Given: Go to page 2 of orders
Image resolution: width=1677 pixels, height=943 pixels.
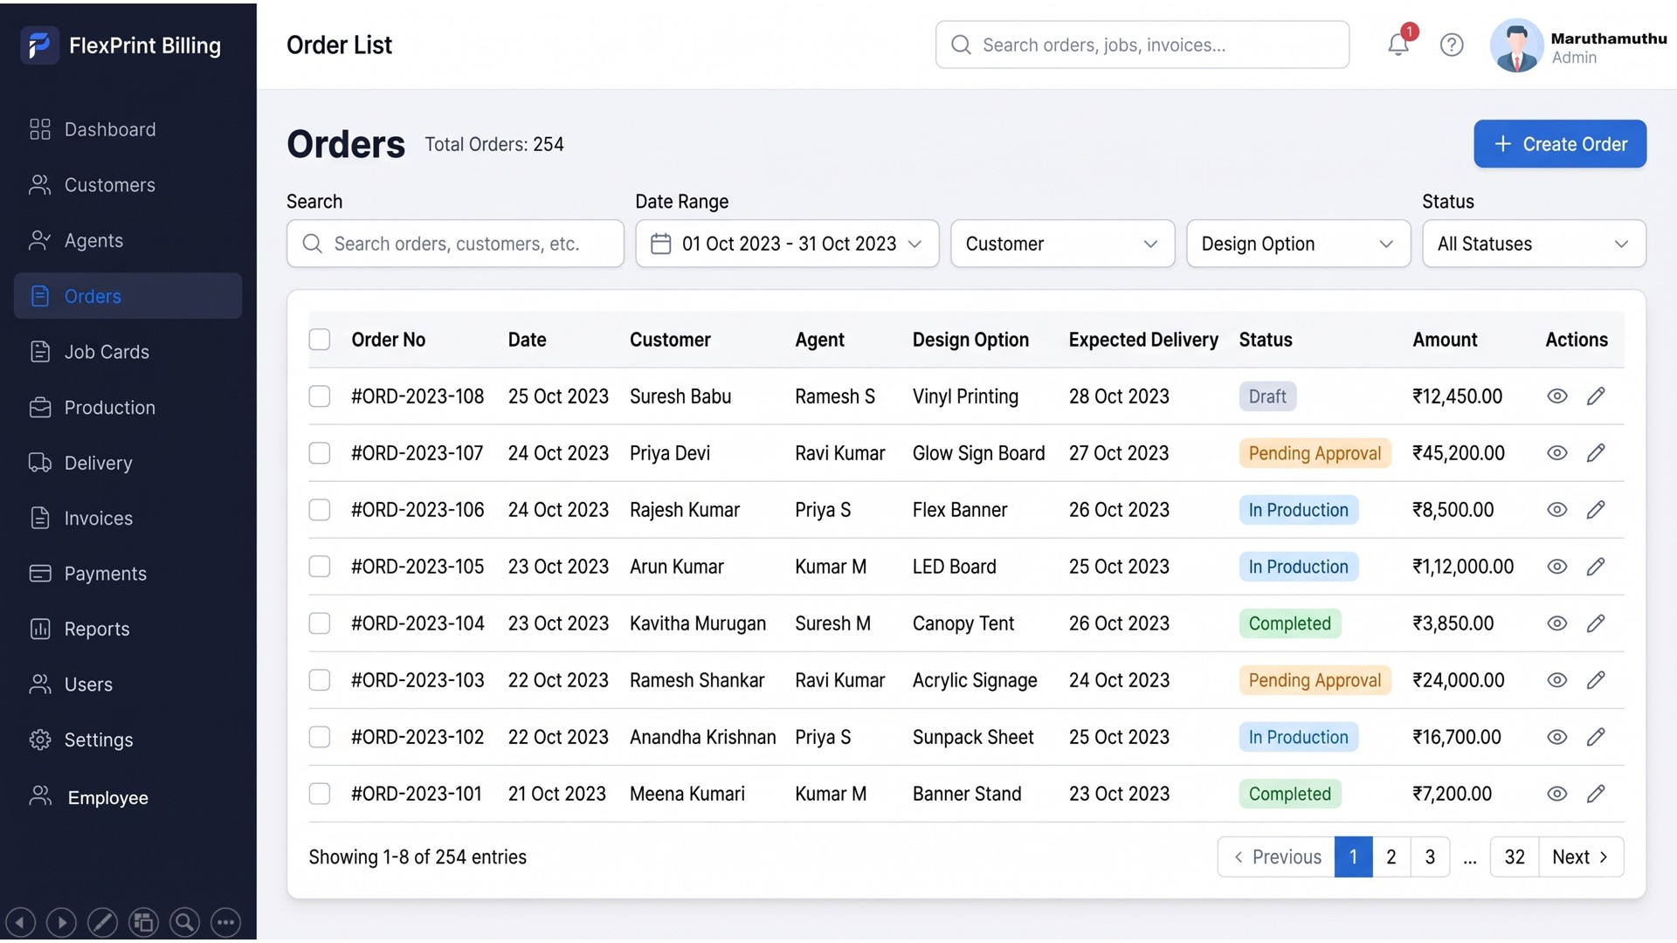Looking at the screenshot, I should 1391,857.
